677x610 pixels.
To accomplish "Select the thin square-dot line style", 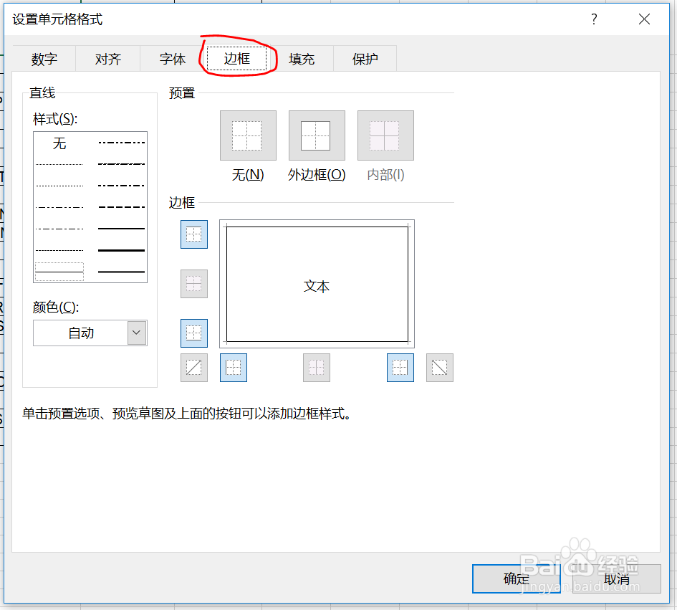I will (59, 186).
